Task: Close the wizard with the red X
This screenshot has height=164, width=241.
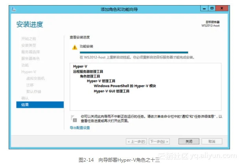Action: pos(222,8)
